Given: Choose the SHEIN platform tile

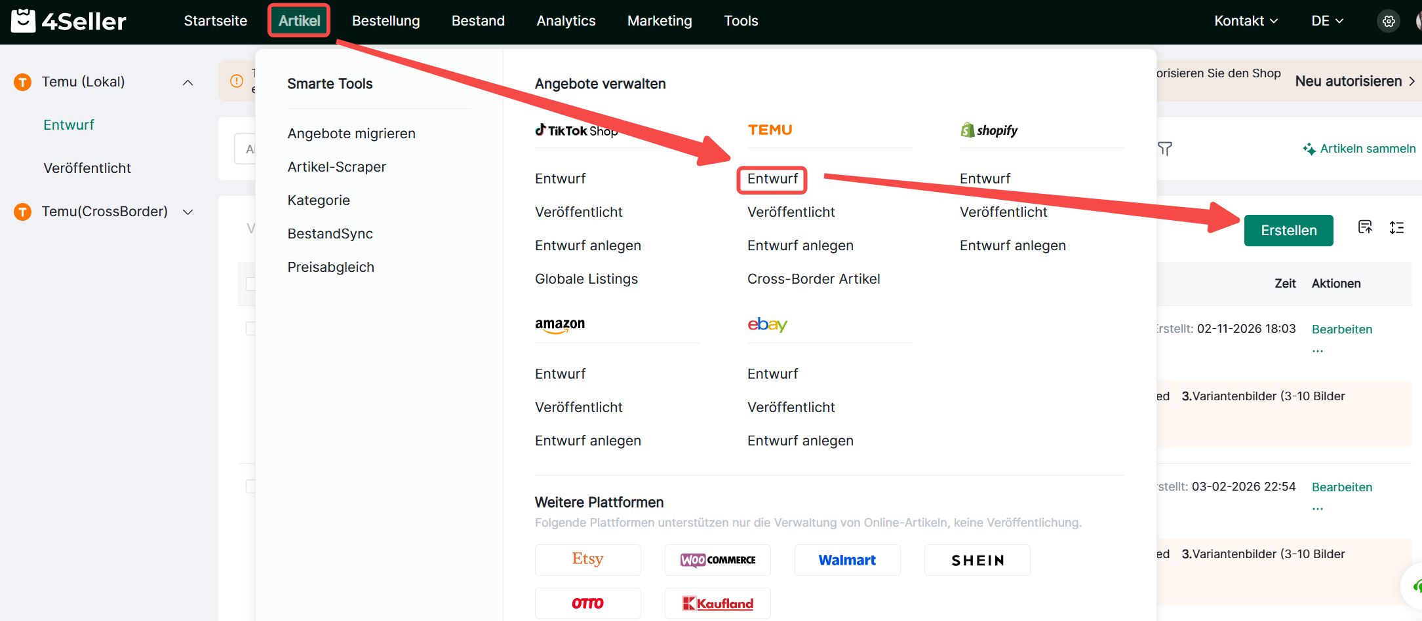Looking at the screenshot, I should point(977,559).
